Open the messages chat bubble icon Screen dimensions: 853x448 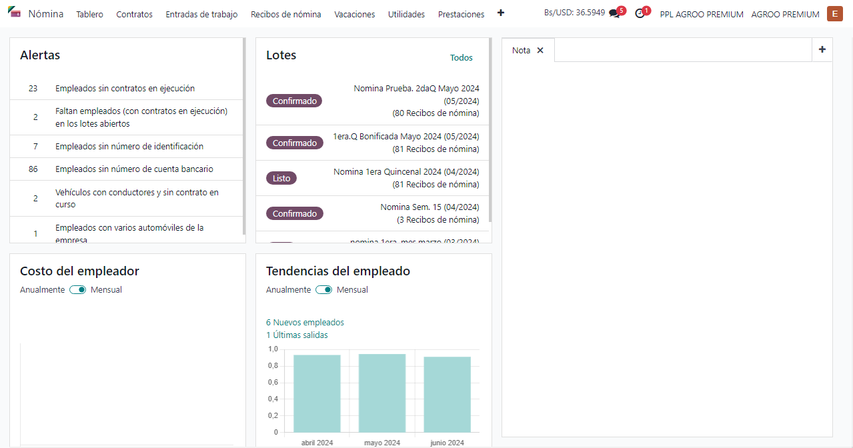[x=614, y=14]
